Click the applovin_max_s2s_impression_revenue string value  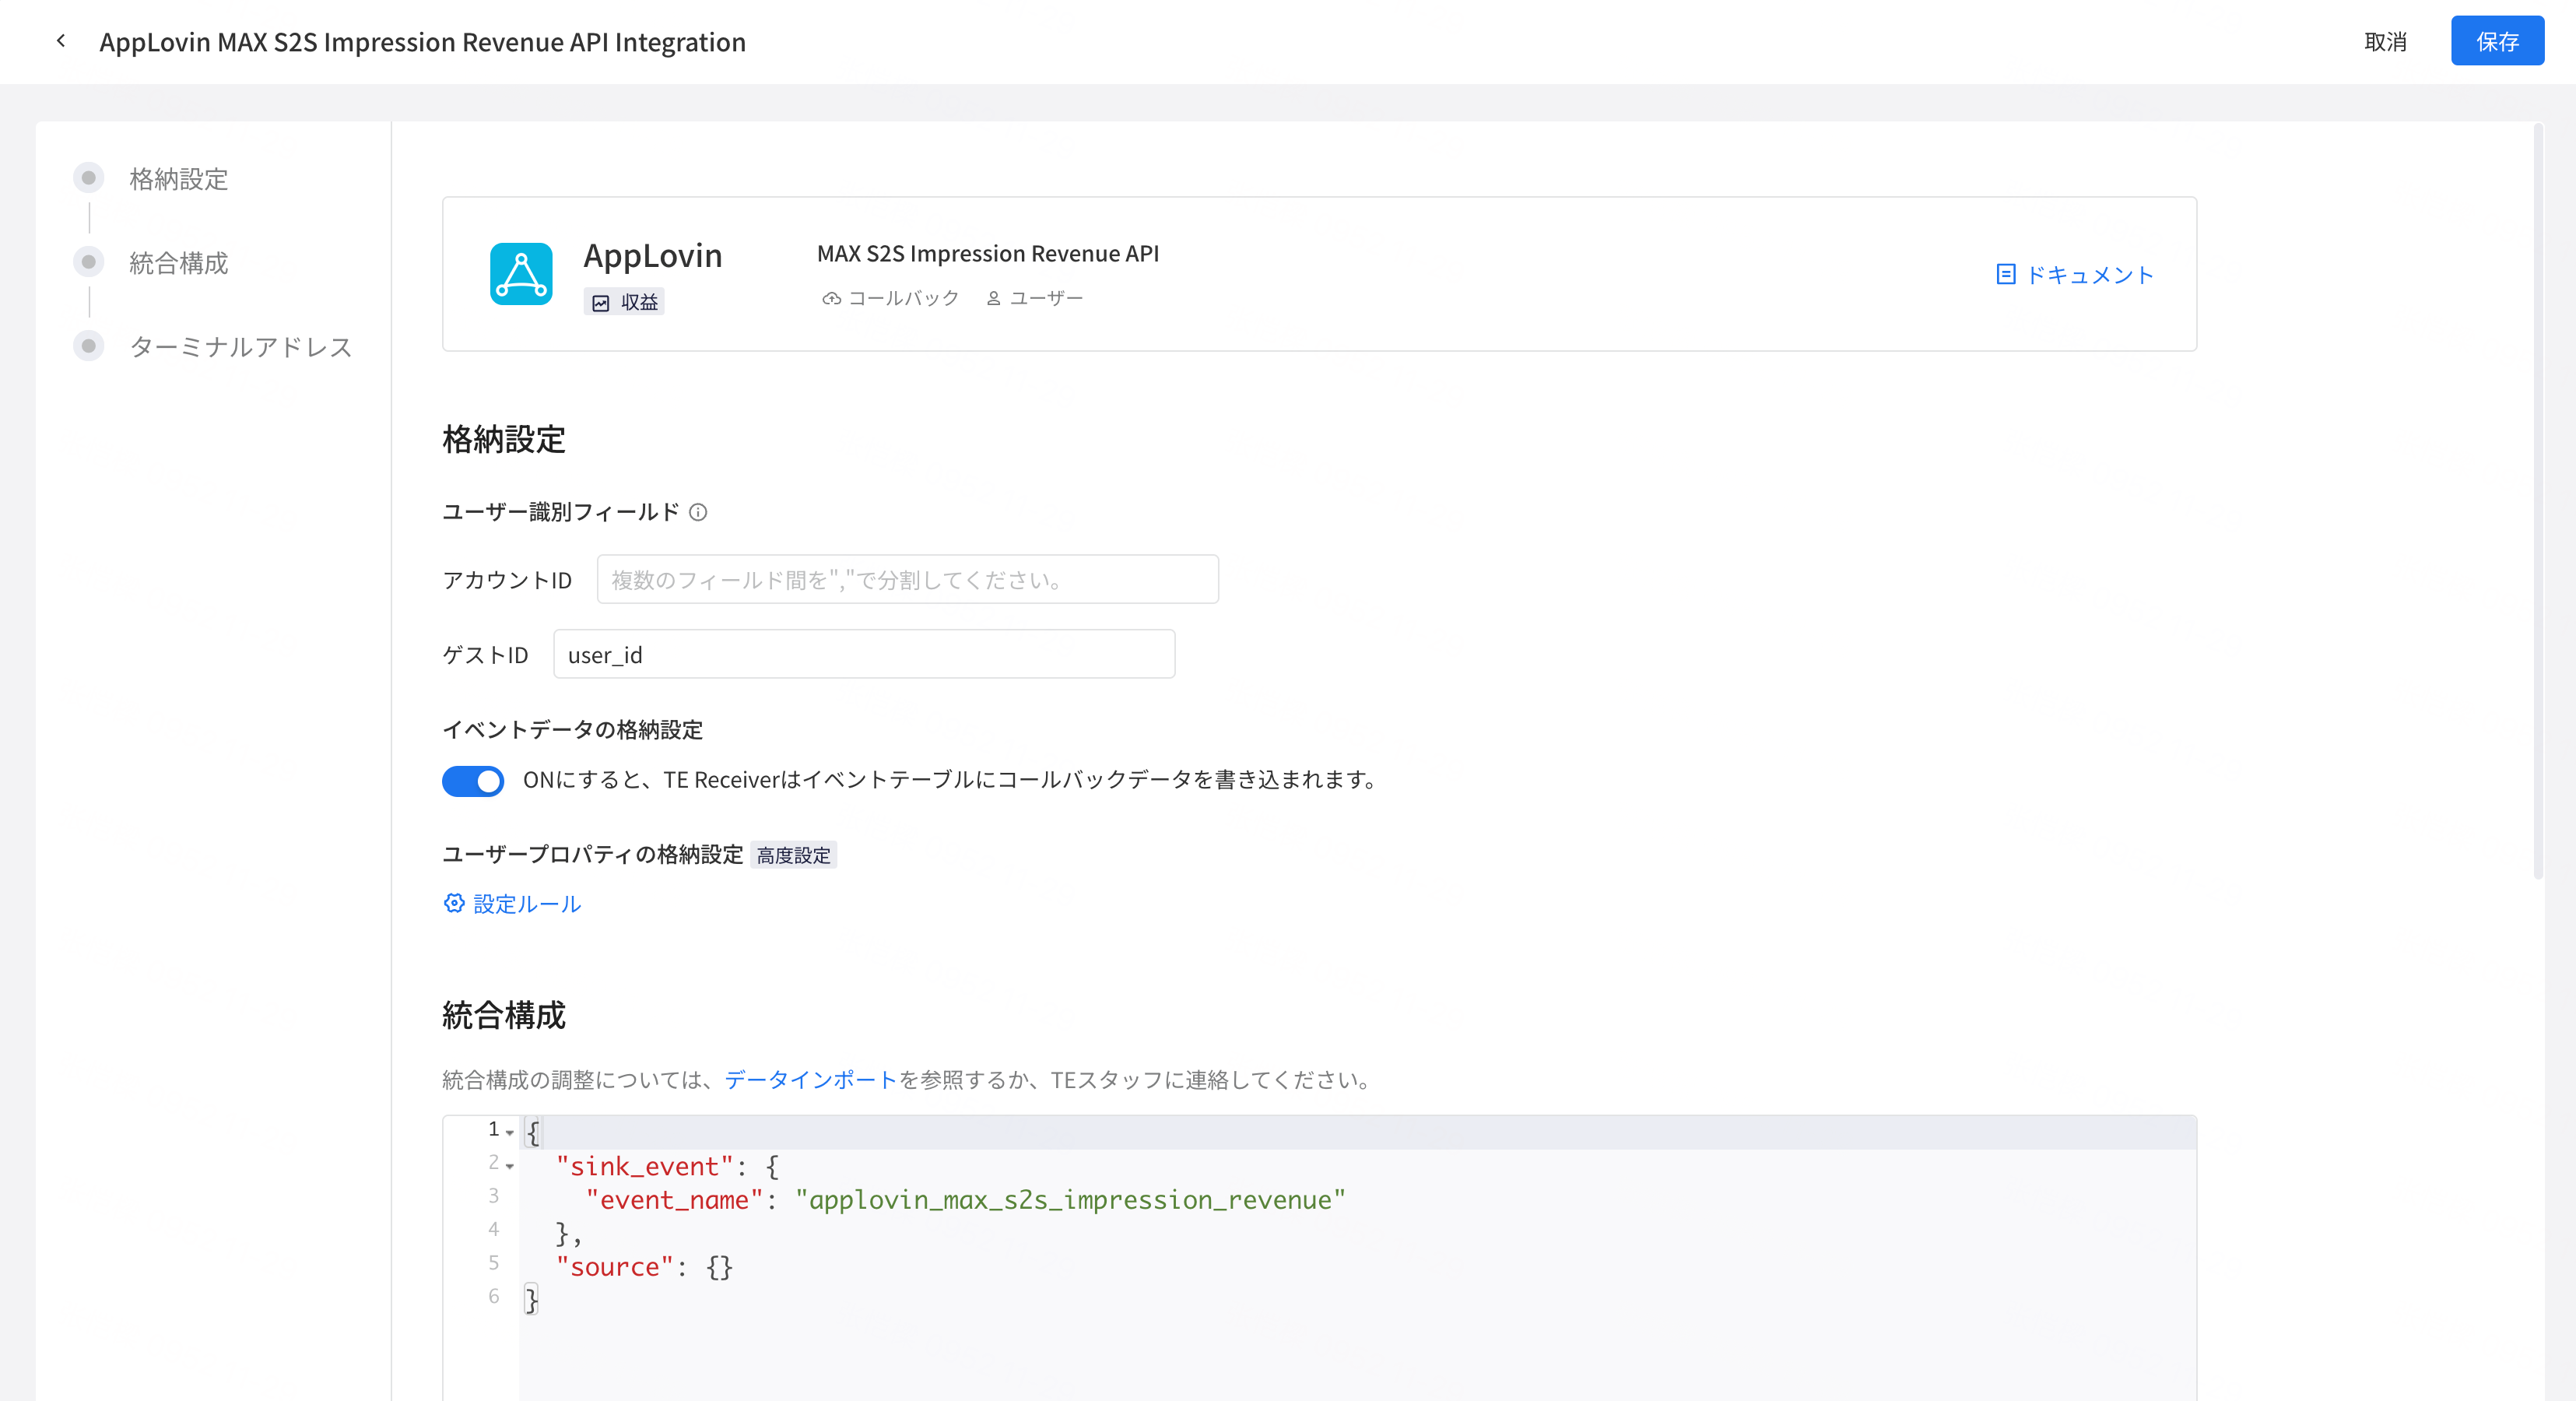(x=1070, y=1199)
